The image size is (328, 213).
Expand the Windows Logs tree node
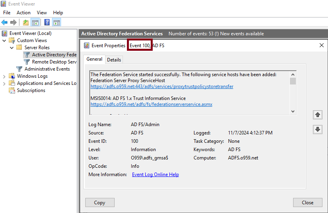click(x=4, y=77)
